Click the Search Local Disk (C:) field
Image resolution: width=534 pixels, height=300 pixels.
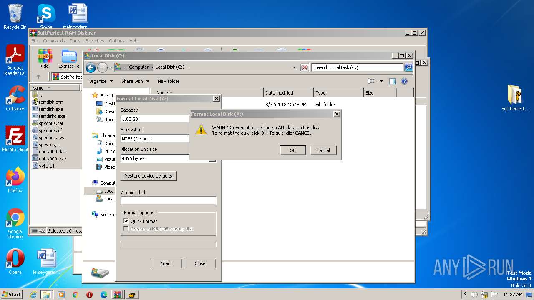358,67
